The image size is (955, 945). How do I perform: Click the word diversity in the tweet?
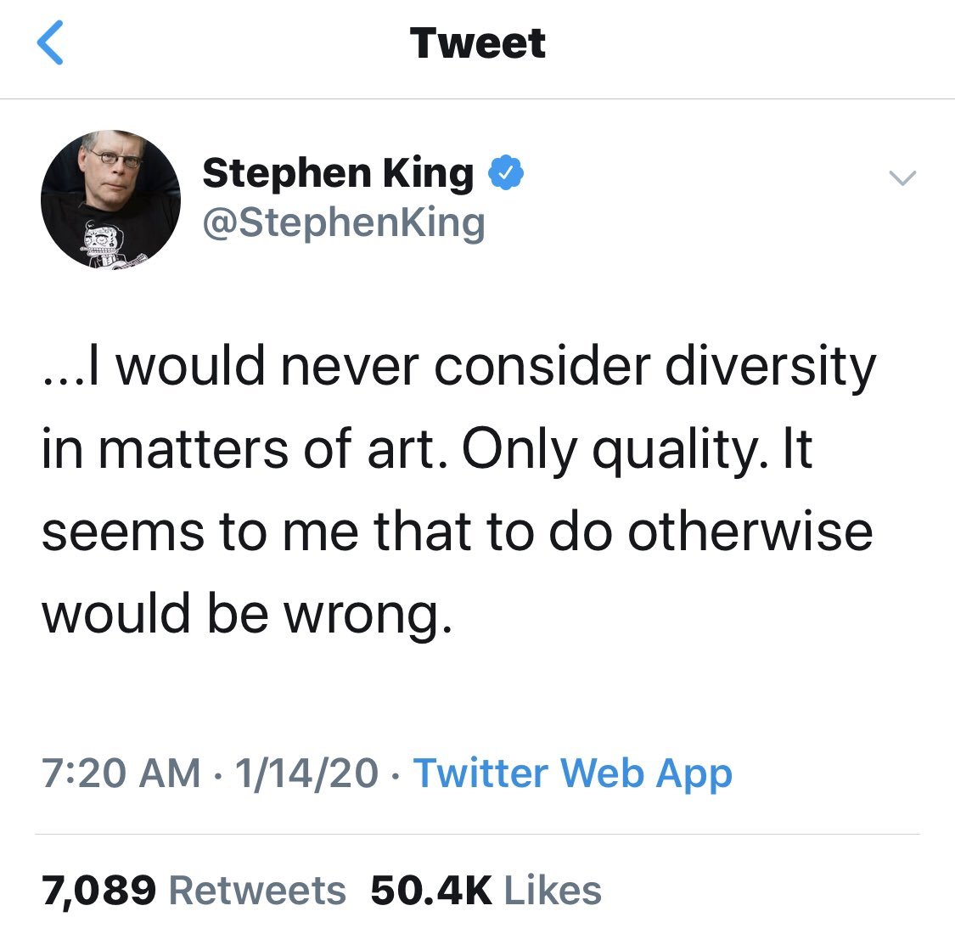point(769,367)
